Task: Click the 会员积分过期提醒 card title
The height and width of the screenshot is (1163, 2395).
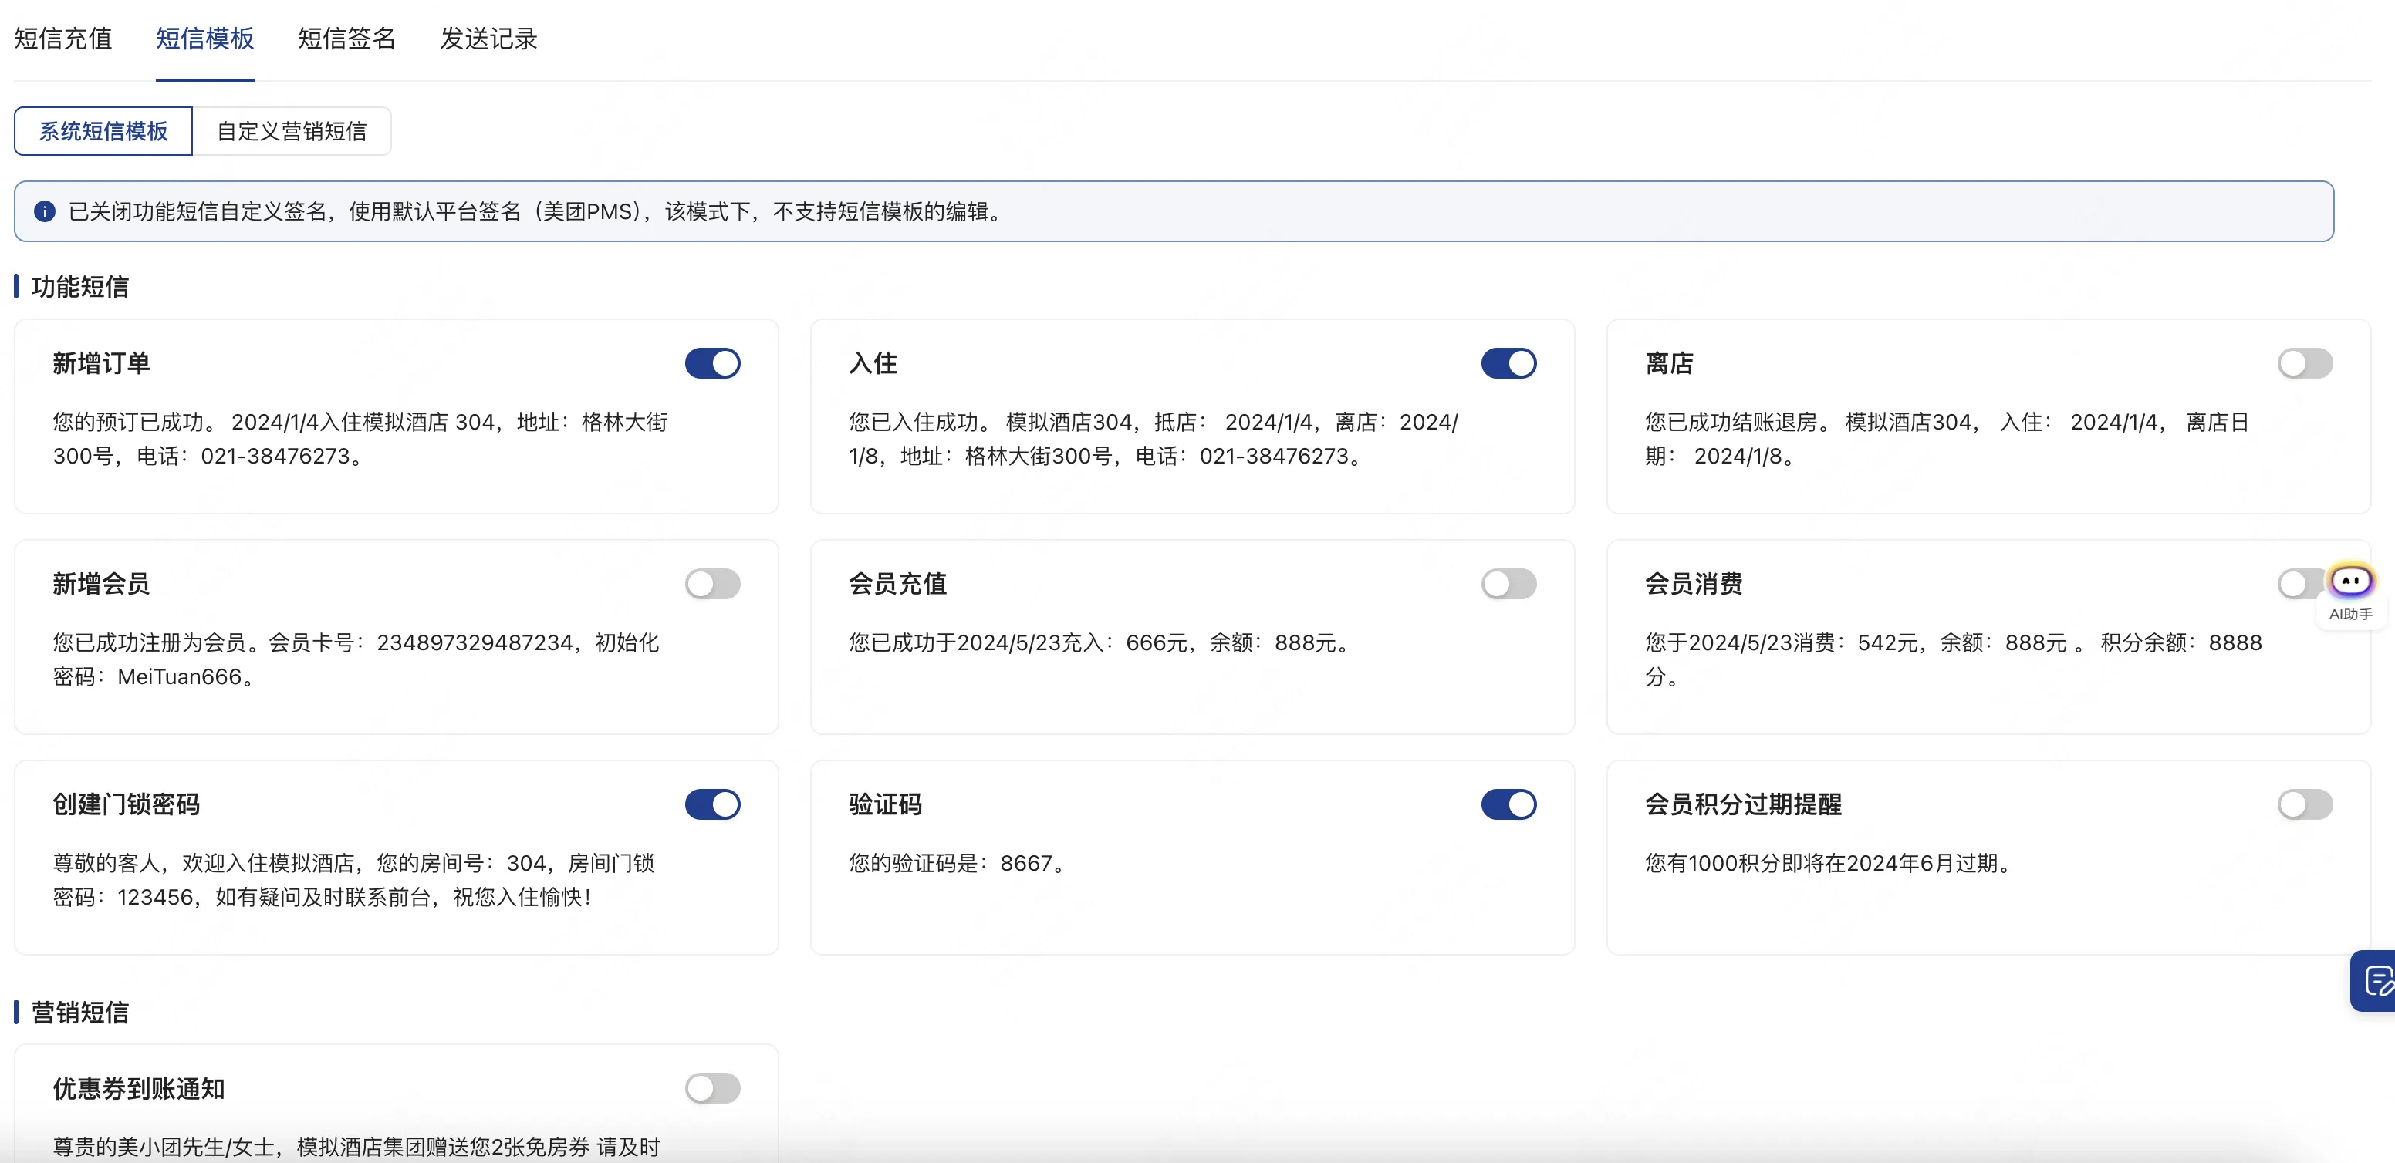Action: [x=1743, y=804]
